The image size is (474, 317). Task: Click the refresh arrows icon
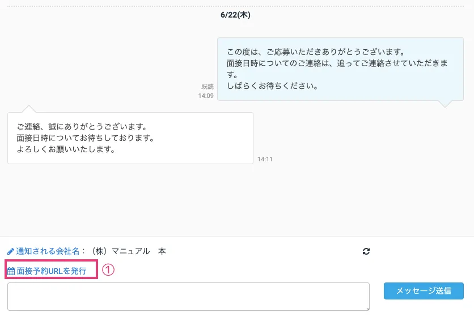366,251
